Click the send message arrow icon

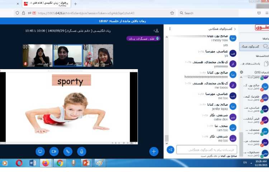[170, 150]
